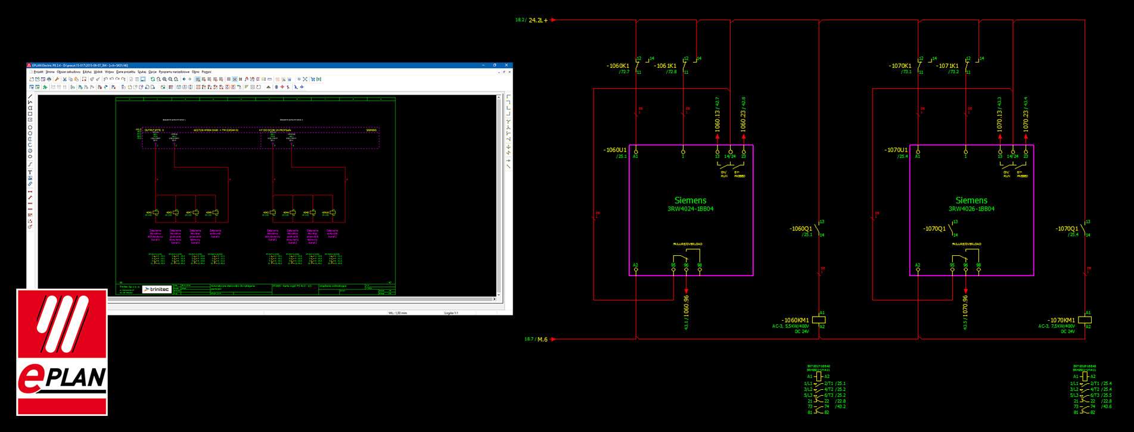This screenshot has width=1134, height=432.
Task: Open the Wstaw menu
Action: pos(109,72)
